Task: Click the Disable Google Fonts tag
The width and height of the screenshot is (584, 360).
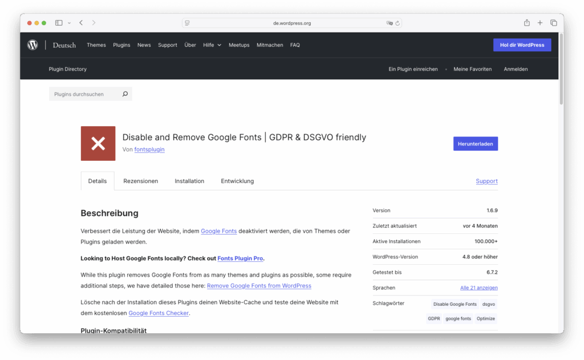Action: click(x=455, y=304)
